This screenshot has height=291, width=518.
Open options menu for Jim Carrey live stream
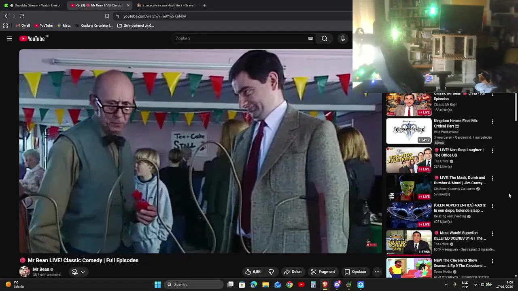pyautogui.click(x=493, y=178)
